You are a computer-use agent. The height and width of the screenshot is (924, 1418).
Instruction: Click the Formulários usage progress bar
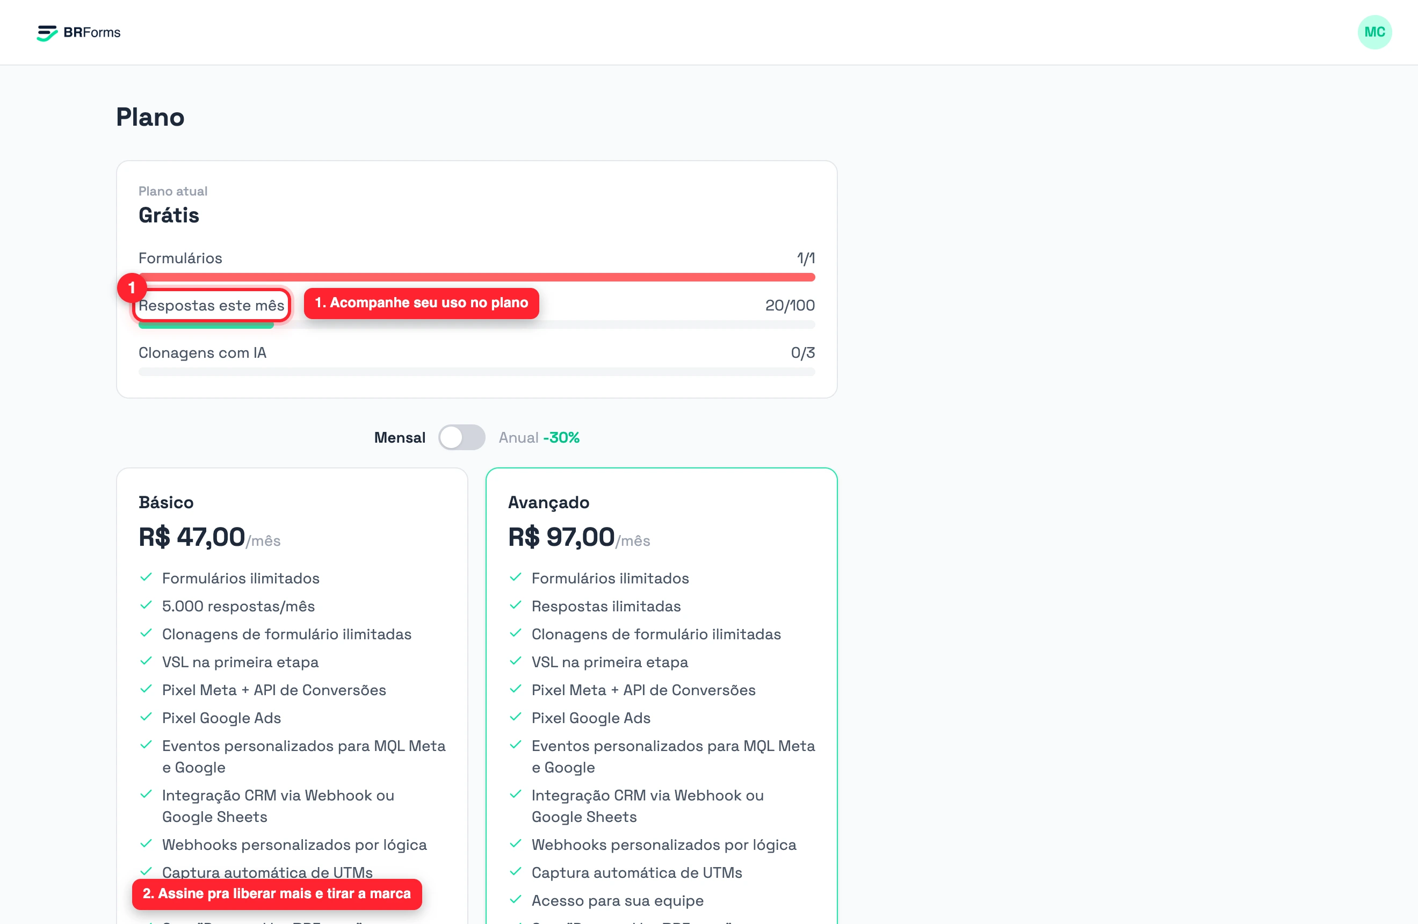[476, 277]
